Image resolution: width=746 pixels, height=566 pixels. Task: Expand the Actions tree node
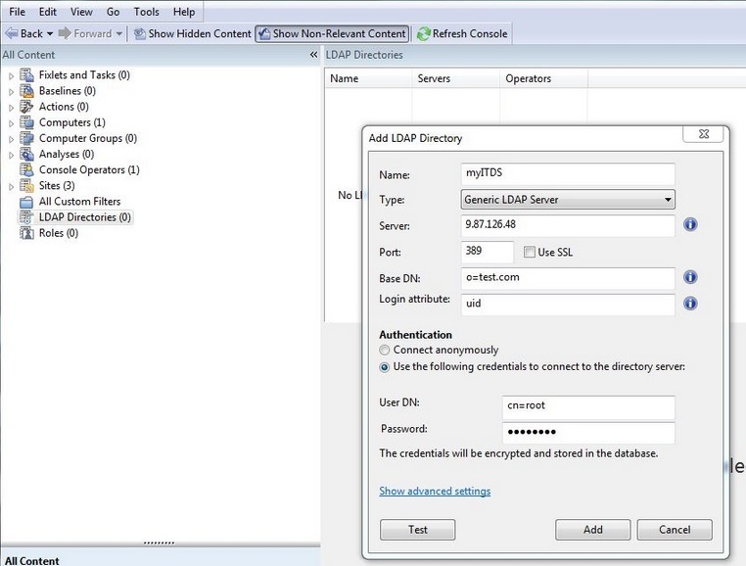click(x=11, y=107)
